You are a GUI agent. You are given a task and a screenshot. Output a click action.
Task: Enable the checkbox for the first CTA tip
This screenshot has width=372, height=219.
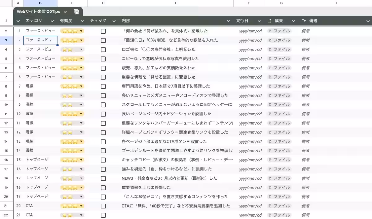pos(103,206)
